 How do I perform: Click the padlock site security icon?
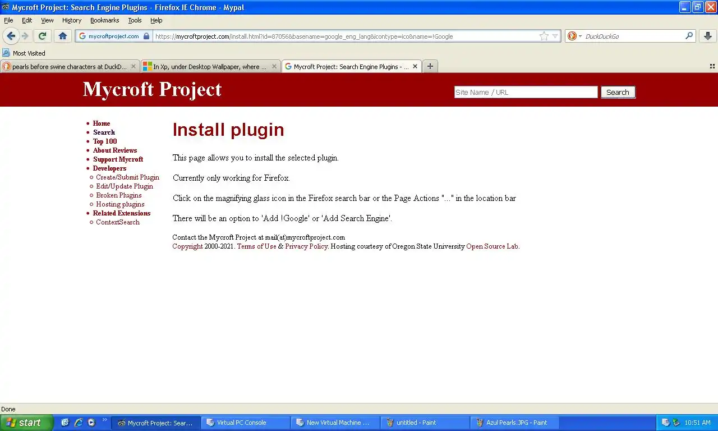click(146, 36)
